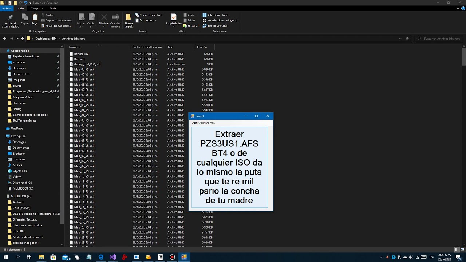
Task: Click Copiar ruta de acceso
Action: pyautogui.click(x=57, y=20)
